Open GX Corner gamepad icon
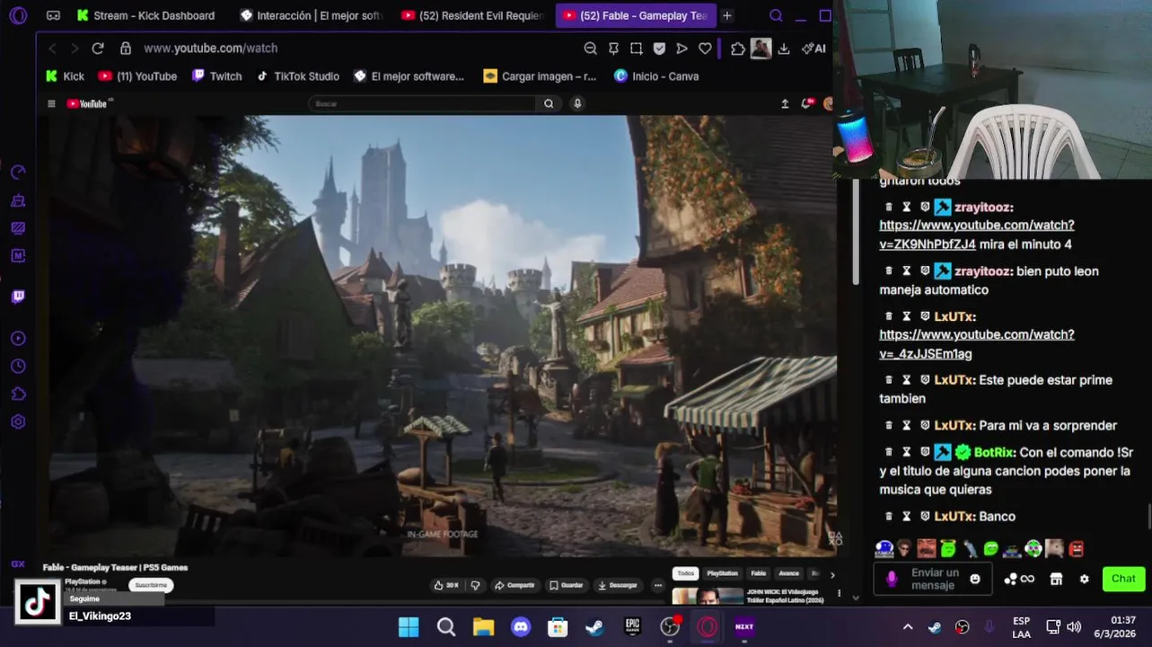This screenshot has height=647, width=1152. (x=53, y=15)
